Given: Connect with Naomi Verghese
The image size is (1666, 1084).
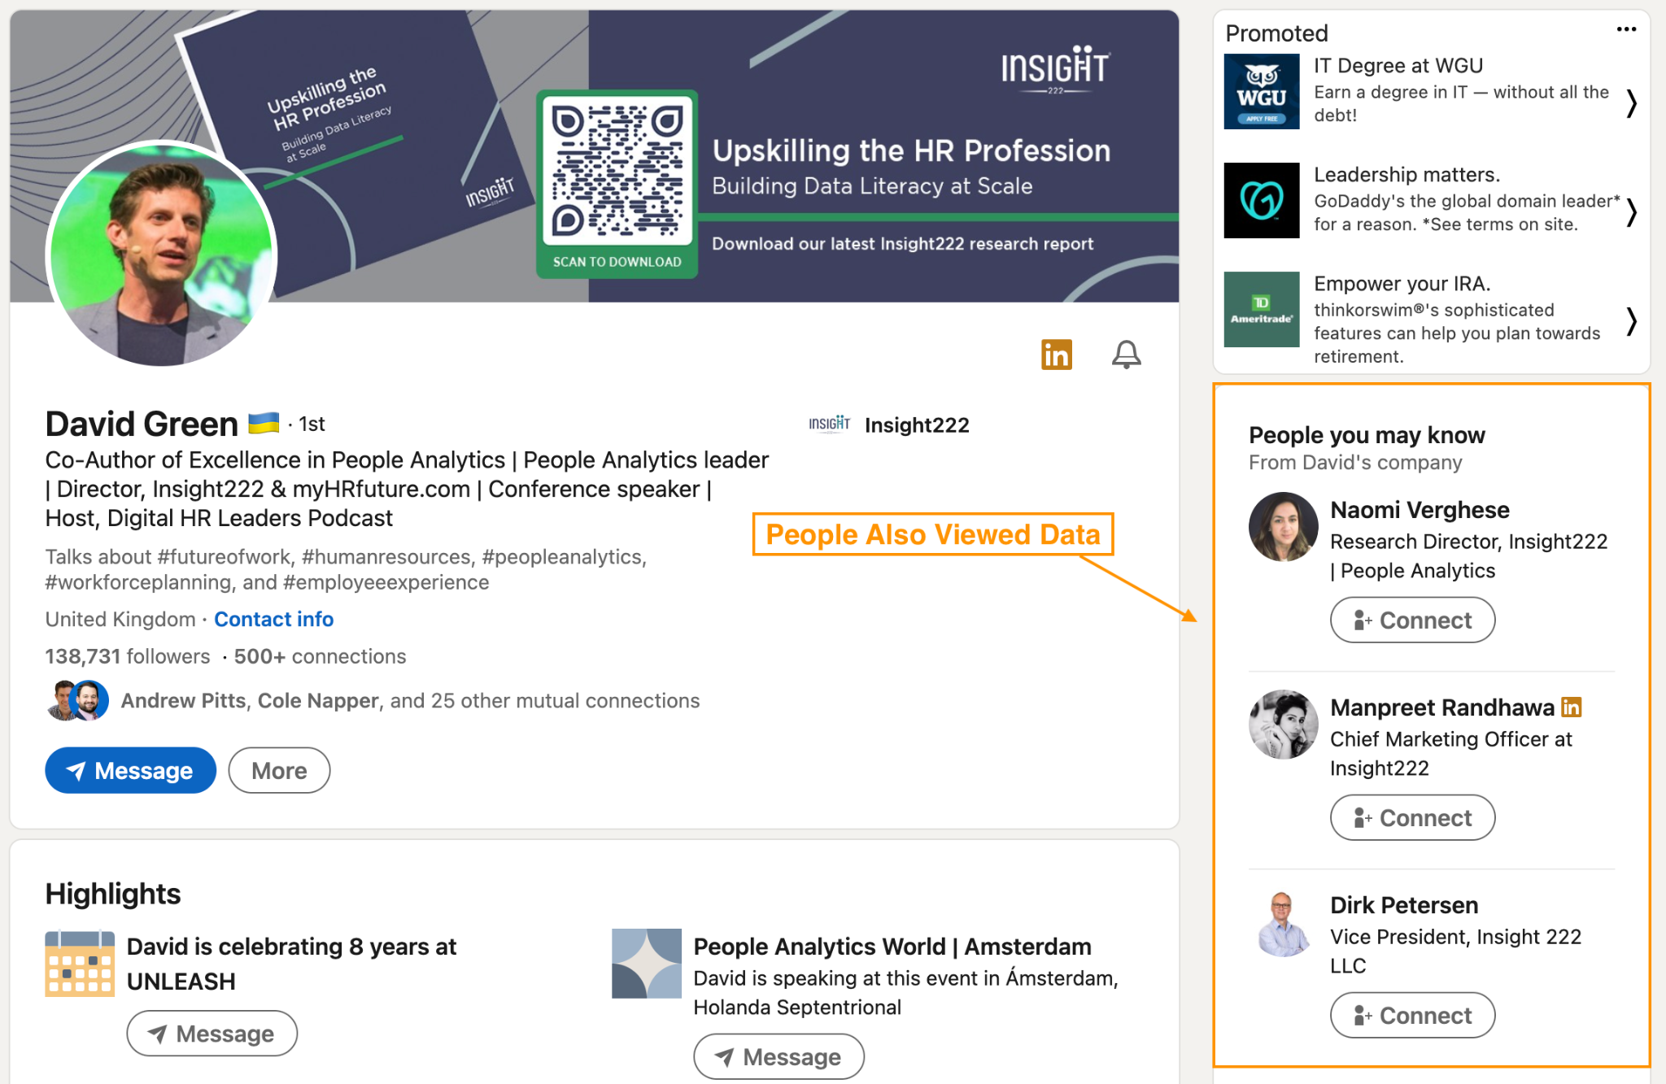Looking at the screenshot, I should click(x=1412, y=620).
